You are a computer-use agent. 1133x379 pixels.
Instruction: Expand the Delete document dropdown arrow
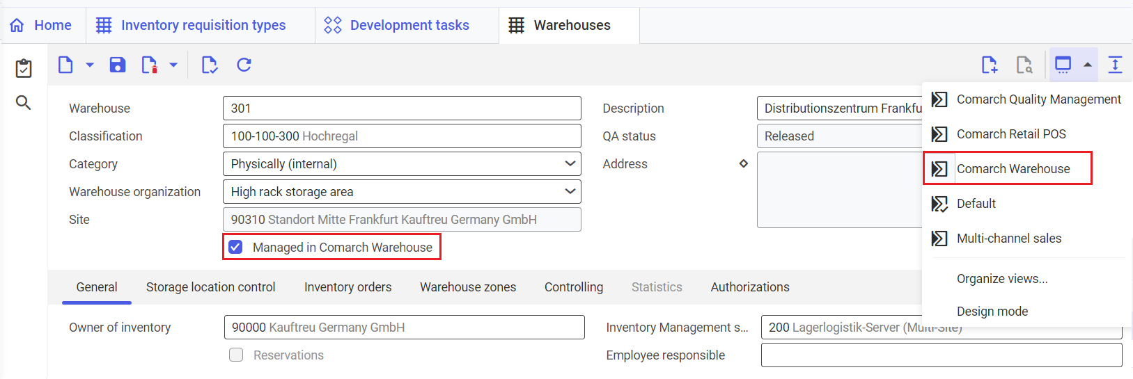[x=173, y=65]
